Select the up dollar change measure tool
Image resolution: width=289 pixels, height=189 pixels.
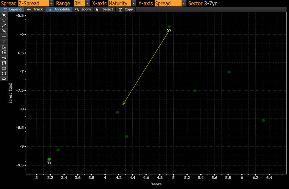point(4,63)
